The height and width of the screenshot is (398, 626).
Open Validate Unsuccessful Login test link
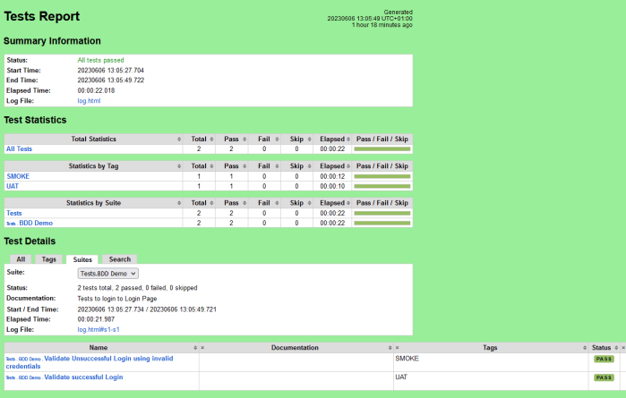click(x=90, y=362)
